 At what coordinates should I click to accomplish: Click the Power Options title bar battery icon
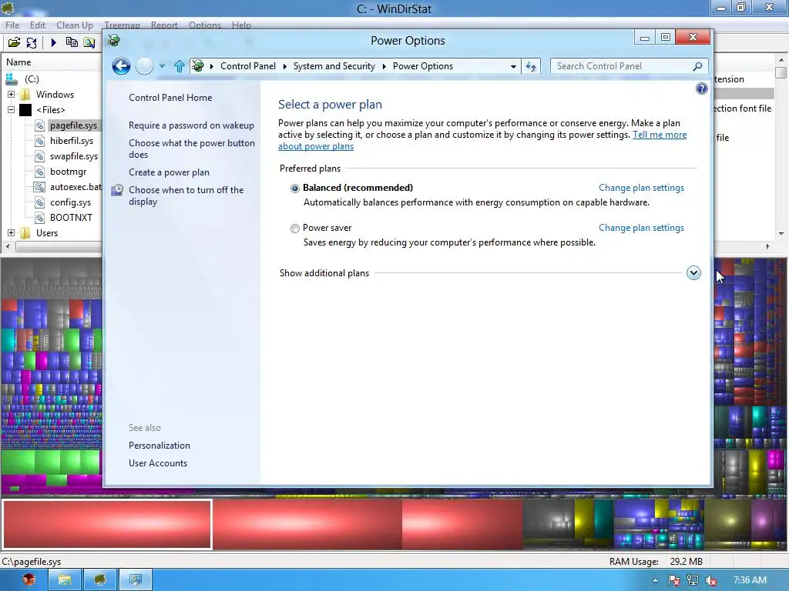point(114,40)
